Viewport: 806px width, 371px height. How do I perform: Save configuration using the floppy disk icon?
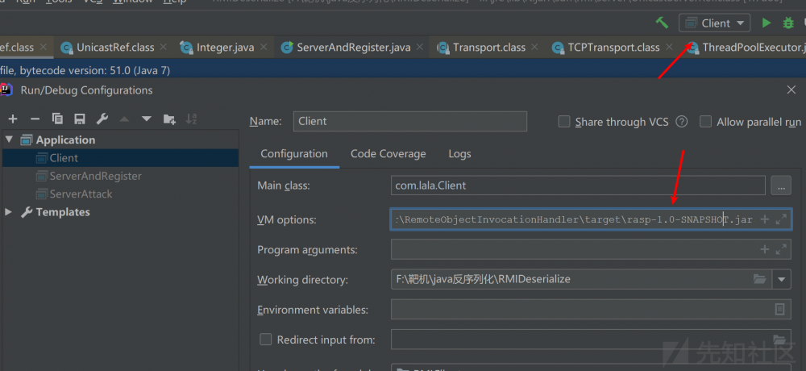tap(79, 119)
